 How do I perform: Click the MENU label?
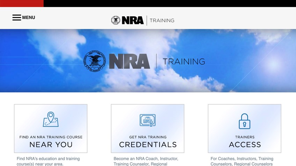click(x=29, y=17)
